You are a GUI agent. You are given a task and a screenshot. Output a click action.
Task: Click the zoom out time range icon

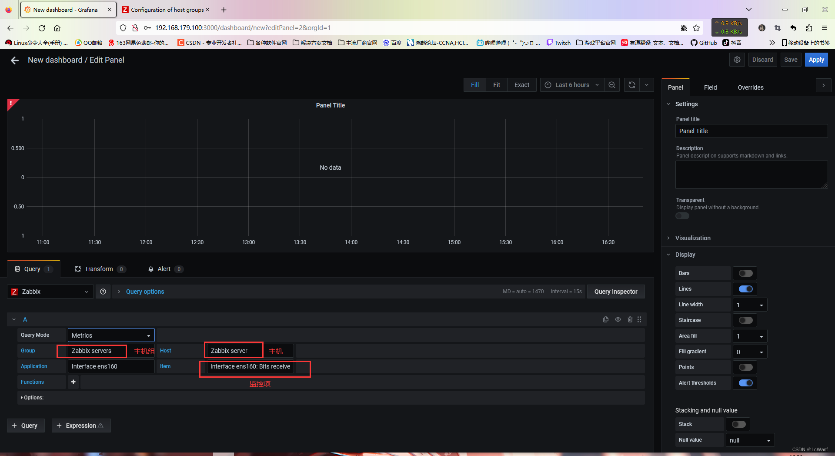click(612, 85)
